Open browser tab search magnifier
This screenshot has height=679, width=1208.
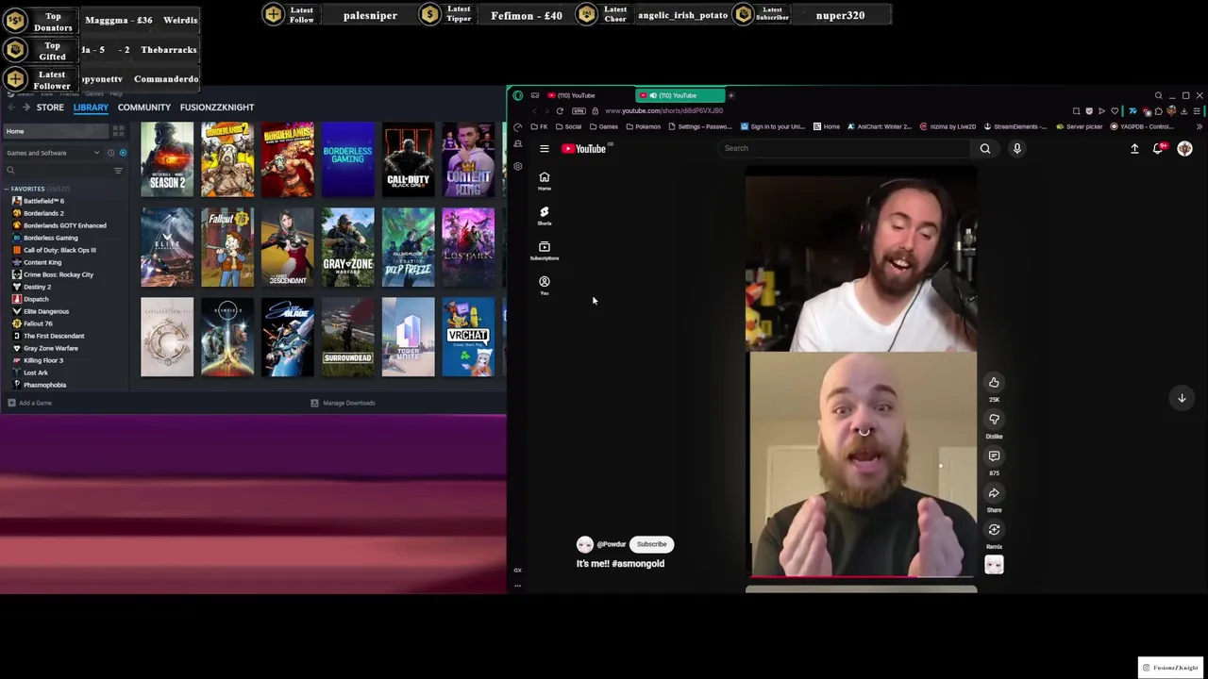coord(1158,95)
